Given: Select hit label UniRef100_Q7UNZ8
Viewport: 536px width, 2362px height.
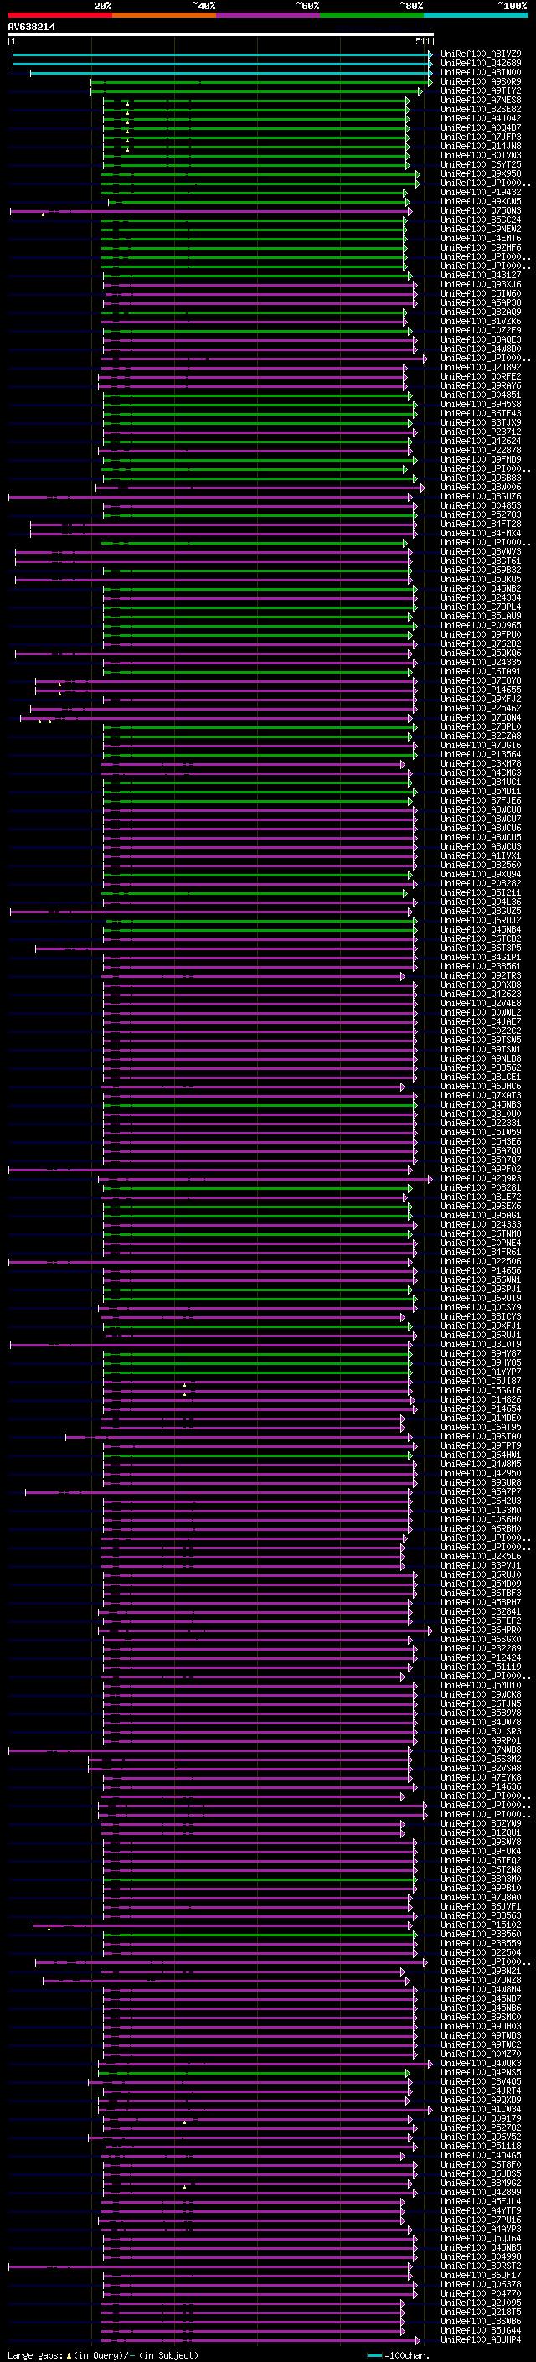Looking at the screenshot, I should coord(481,1981).
